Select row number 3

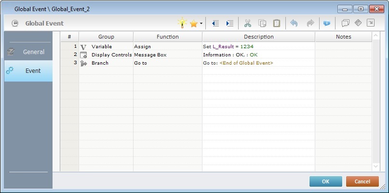tap(70, 63)
